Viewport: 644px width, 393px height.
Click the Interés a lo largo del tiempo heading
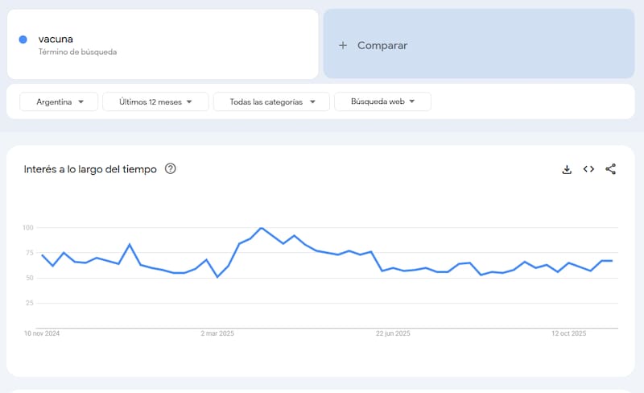point(90,169)
